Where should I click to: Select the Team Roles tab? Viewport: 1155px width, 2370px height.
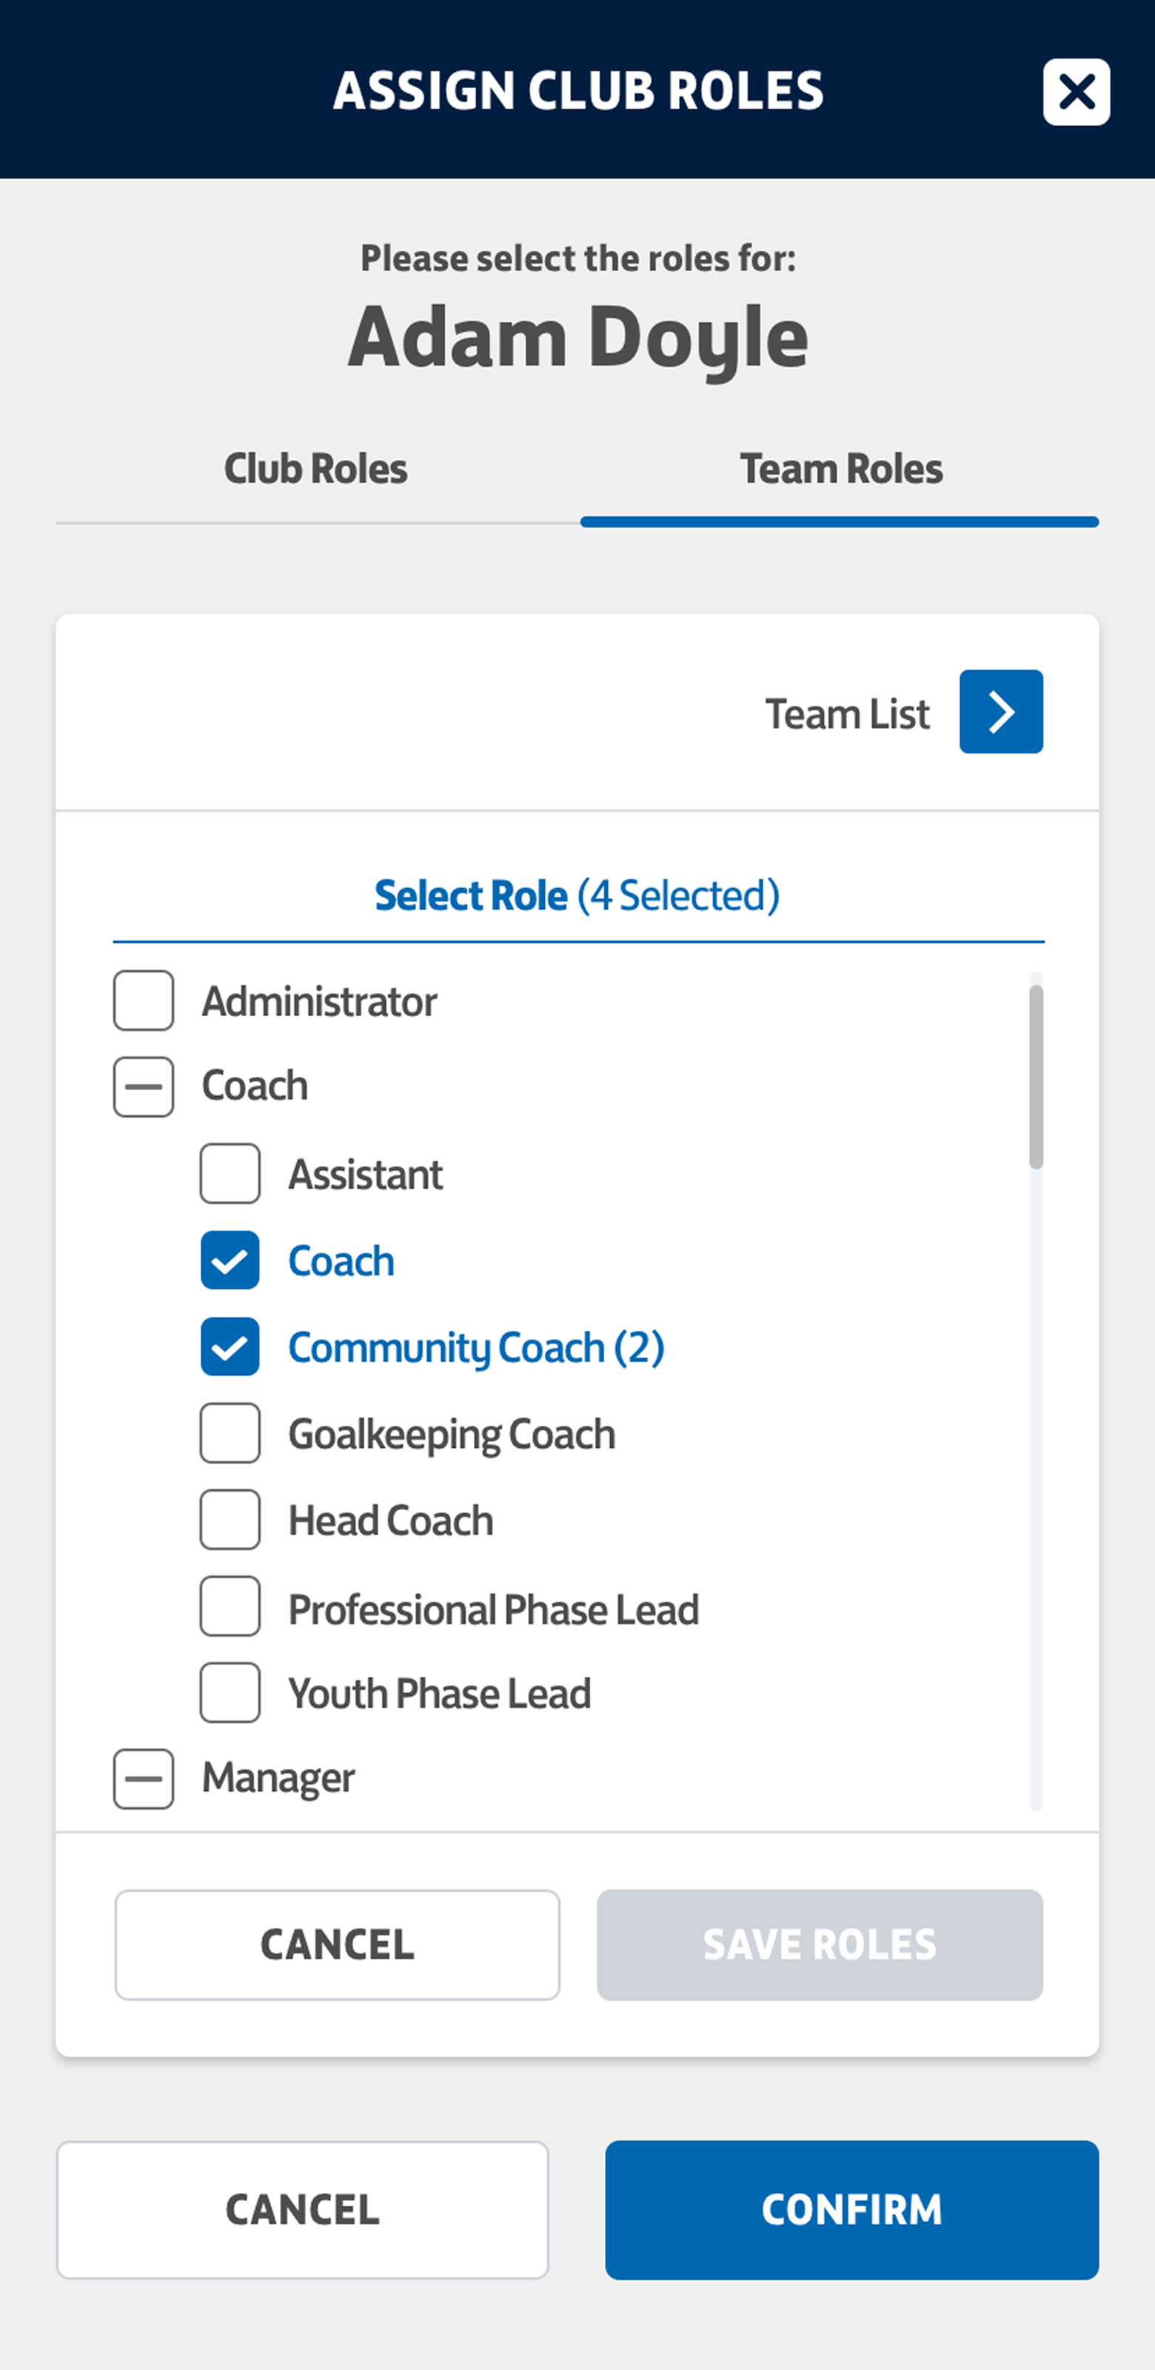[x=840, y=470]
